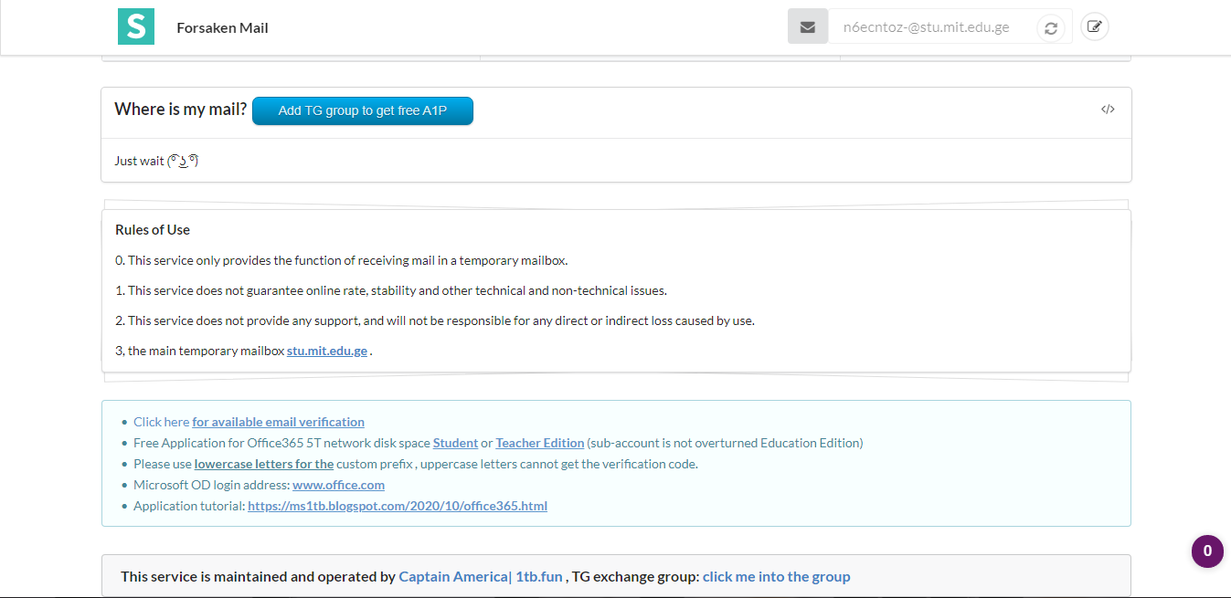Image resolution: width=1231 pixels, height=598 pixels.
Task: Open the Forsaken Mail title link
Action: click(x=222, y=27)
